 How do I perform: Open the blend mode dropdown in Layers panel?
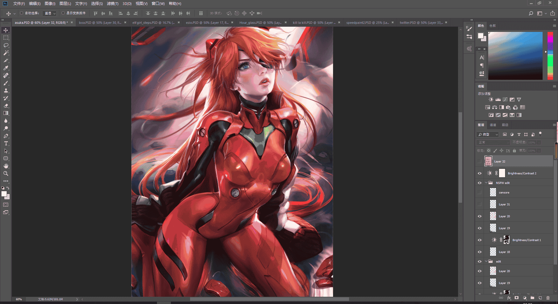coord(493,142)
